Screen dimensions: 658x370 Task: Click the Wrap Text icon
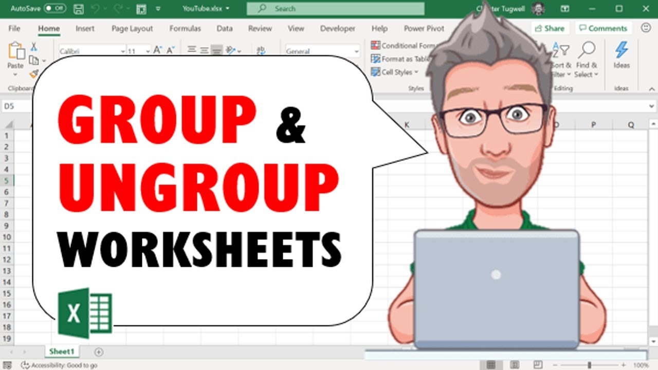tap(261, 50)
